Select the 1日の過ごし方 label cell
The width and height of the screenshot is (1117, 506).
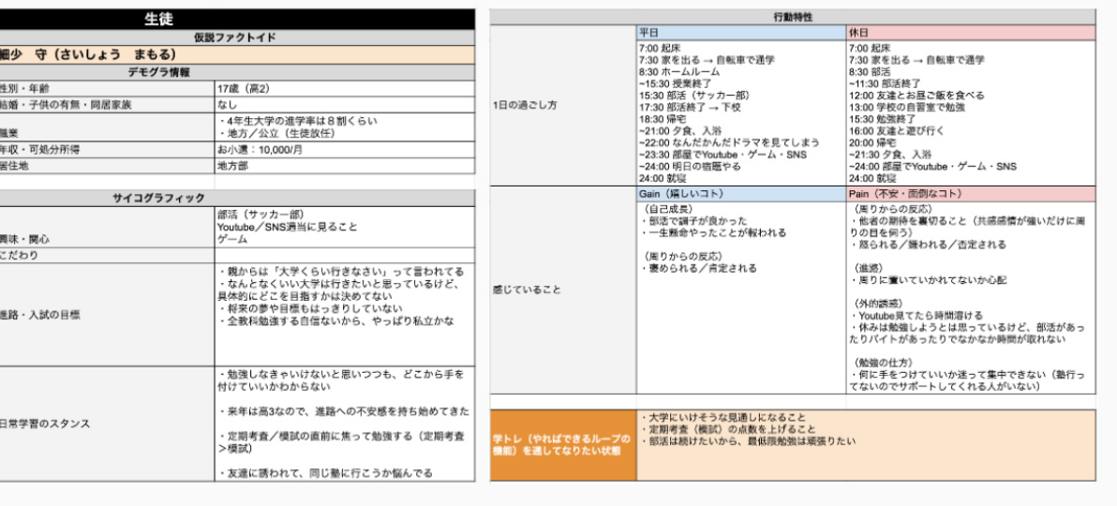(x=563, y=106)
